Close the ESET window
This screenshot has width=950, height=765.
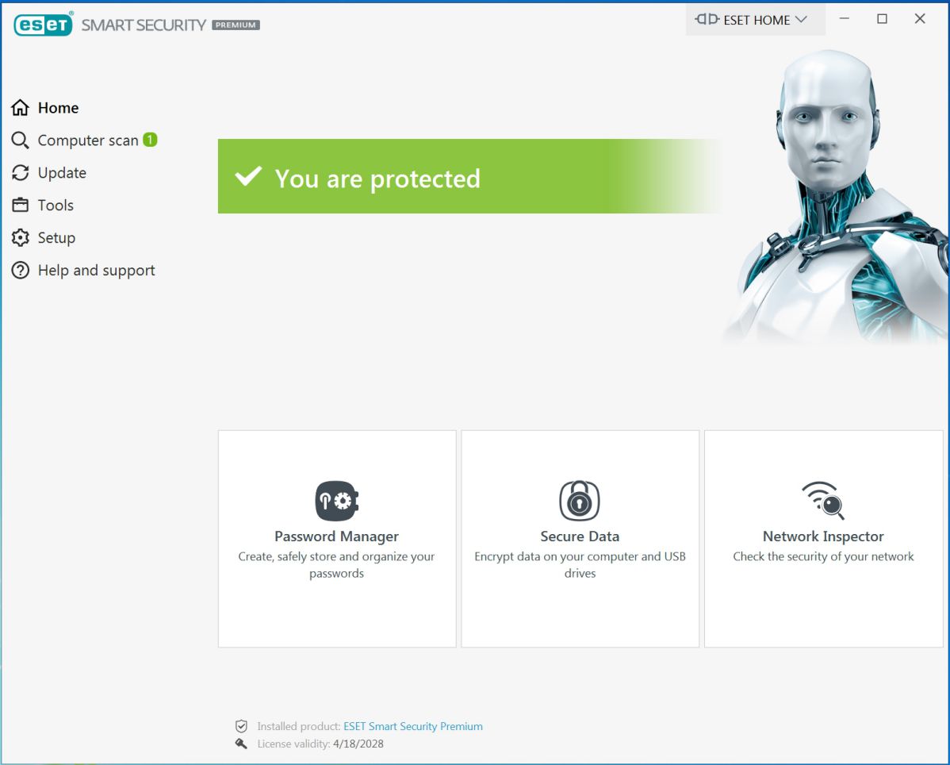point(920,19)
